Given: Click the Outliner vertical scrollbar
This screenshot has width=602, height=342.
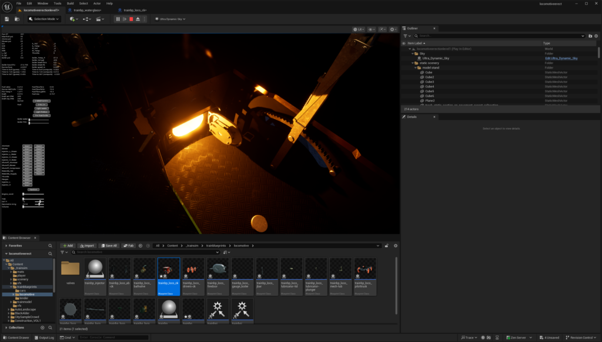Looking at the screenshot, I should click(598, 53).
